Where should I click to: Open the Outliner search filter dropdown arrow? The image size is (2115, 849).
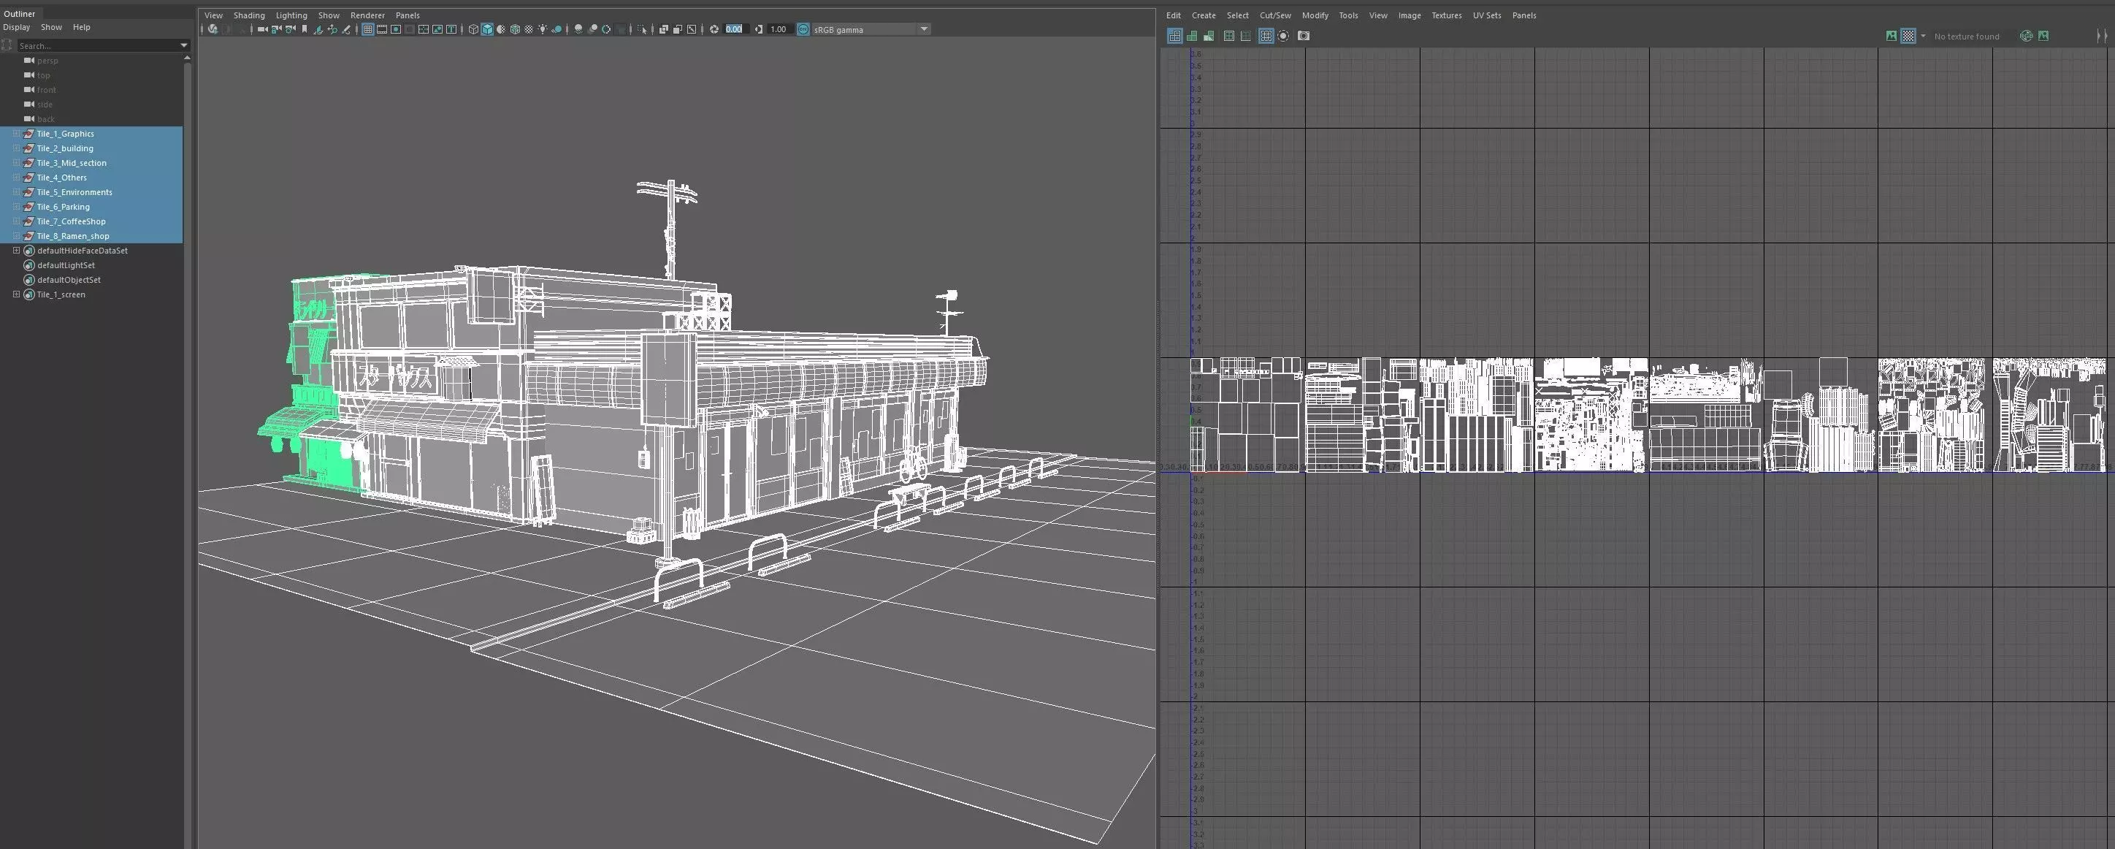pyautogui.click(x=184, y=45)
